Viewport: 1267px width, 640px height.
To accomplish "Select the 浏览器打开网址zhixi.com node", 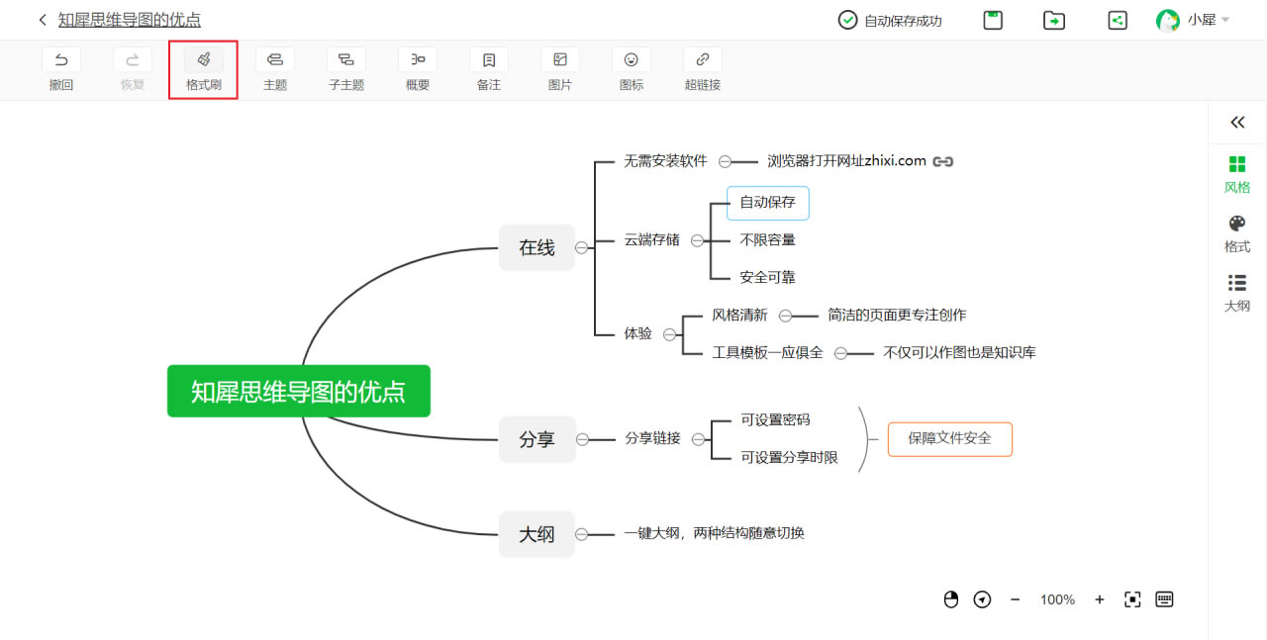I will tap(846, 160).
